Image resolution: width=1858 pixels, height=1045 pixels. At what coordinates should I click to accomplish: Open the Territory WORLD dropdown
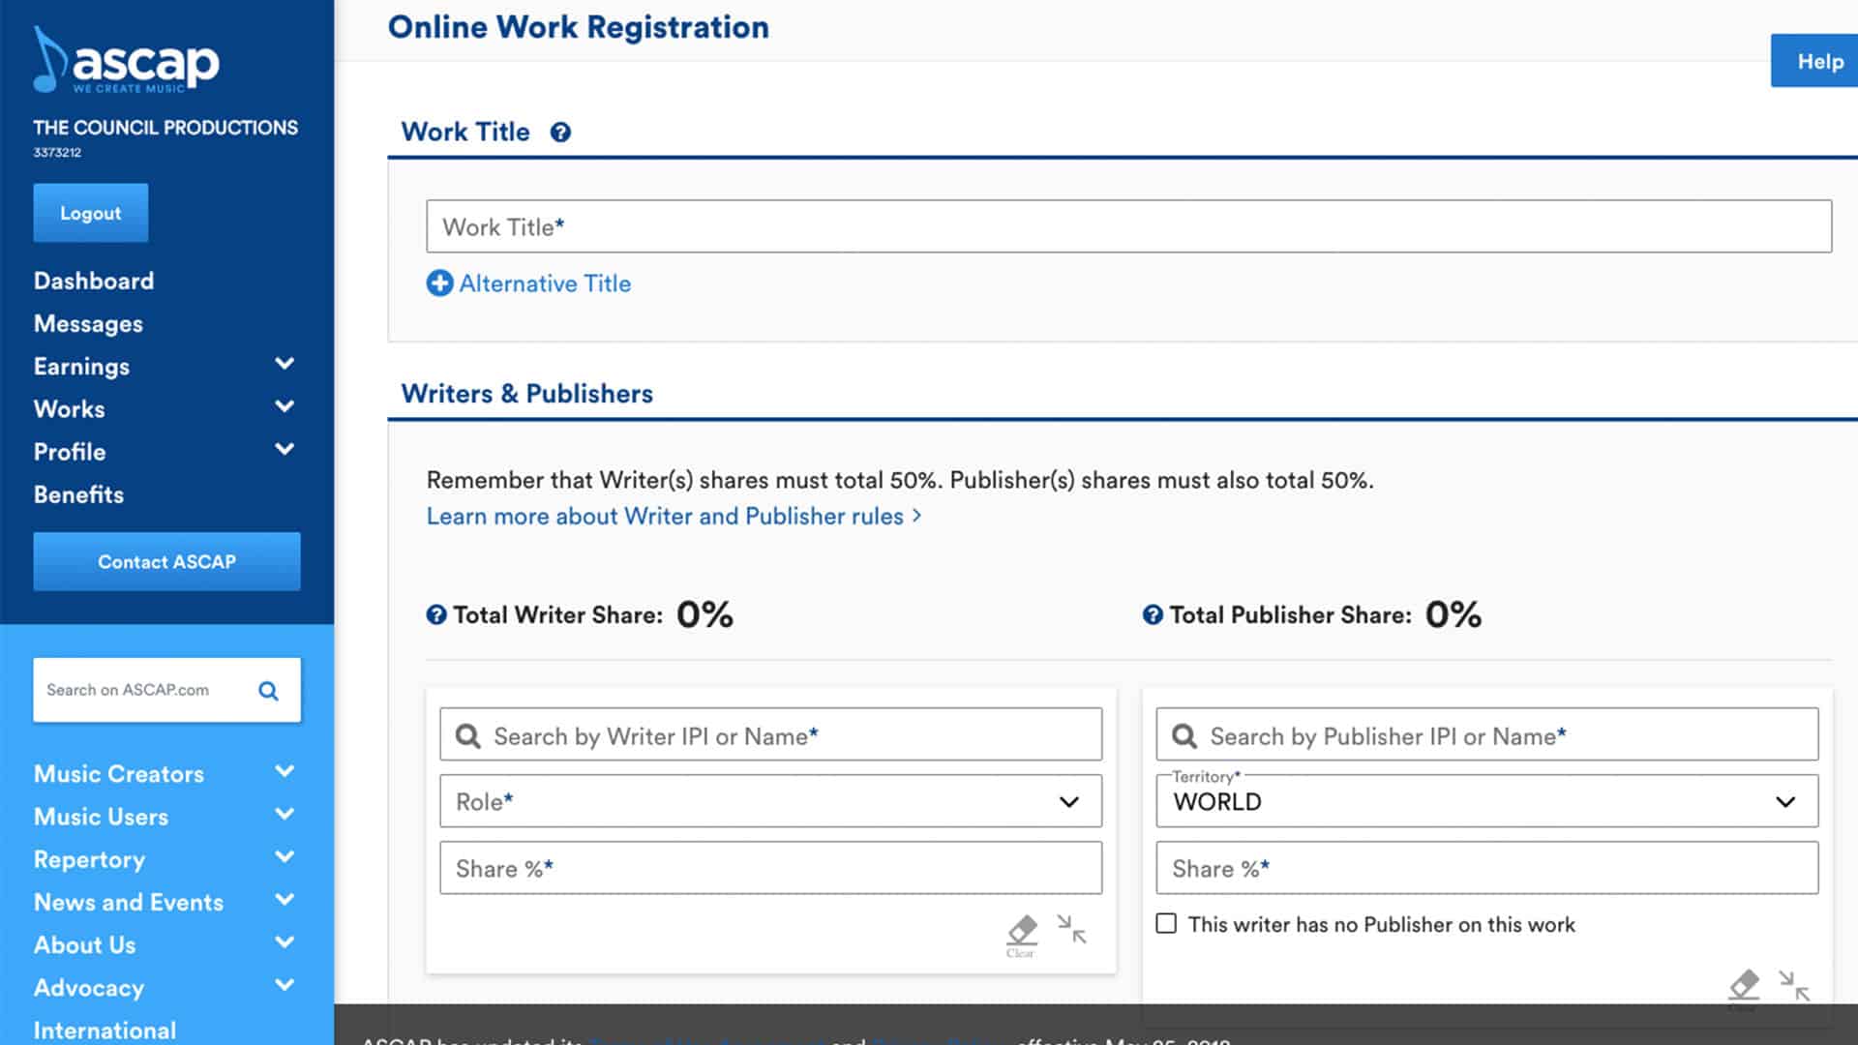pos(1486,801)
